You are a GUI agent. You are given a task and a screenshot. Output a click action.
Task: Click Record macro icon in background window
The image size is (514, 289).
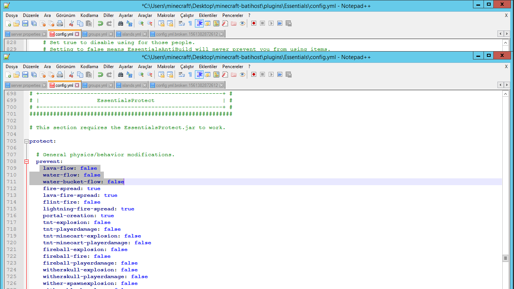[x=254, y=23]
